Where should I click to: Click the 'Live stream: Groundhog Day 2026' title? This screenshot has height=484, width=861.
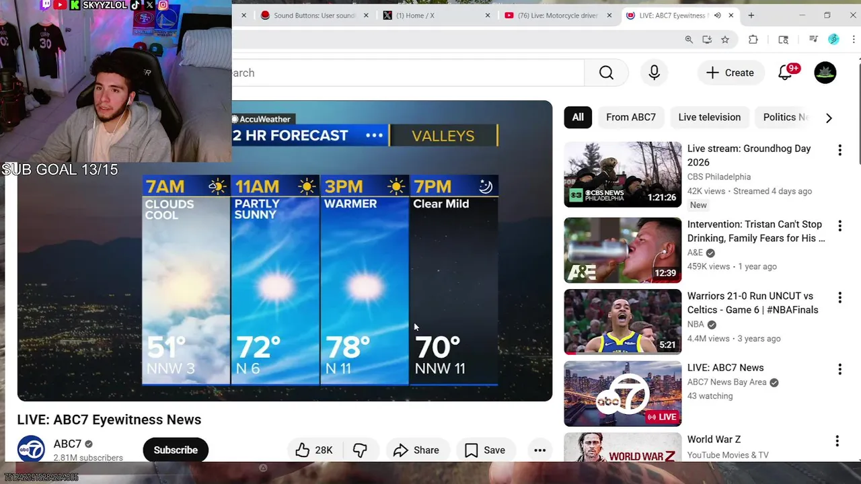coord(749,155)
